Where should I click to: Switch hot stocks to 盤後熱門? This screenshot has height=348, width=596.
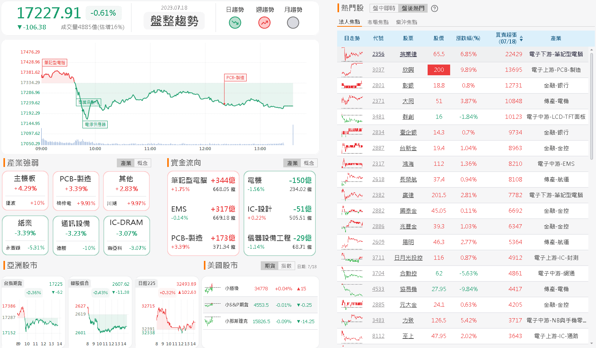click(413, 8)
